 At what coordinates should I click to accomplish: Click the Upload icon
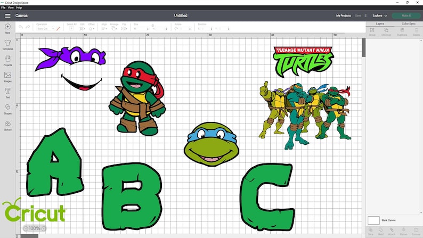(7, 124)
